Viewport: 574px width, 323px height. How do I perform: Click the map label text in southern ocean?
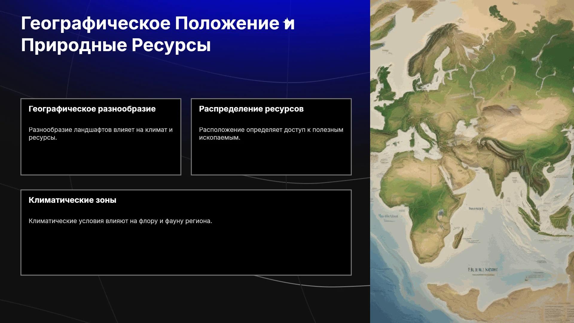point(483,270)
